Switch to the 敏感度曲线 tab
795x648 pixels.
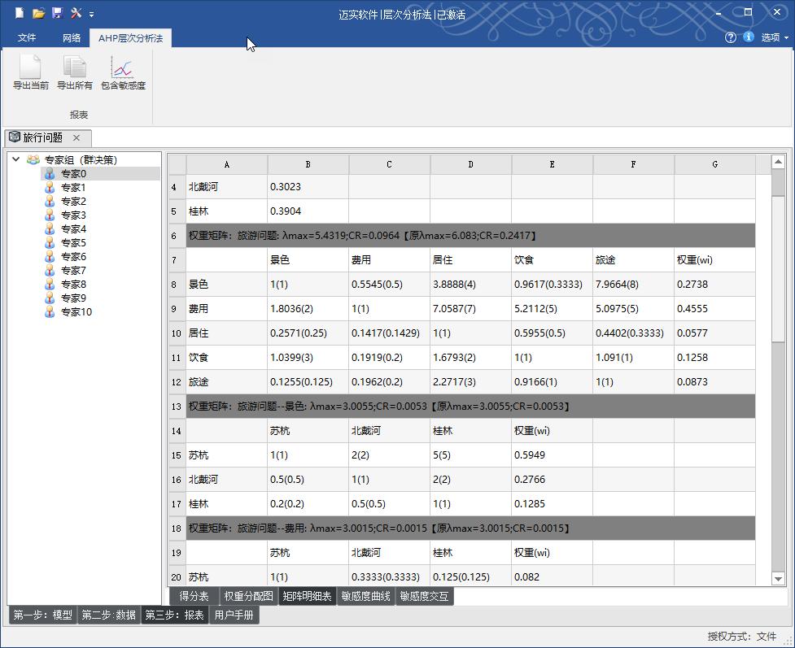366,596
